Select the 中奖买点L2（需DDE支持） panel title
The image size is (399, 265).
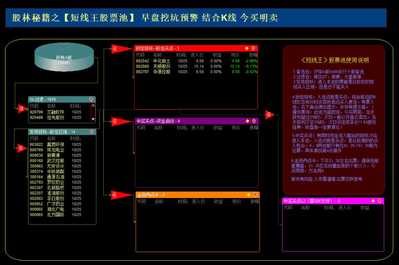pos(310,201)
